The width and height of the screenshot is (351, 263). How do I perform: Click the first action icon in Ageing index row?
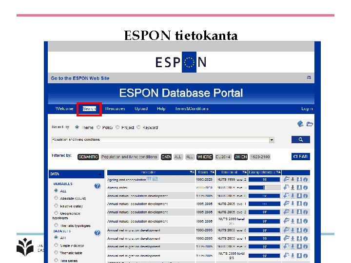click(x=286, y=188)
